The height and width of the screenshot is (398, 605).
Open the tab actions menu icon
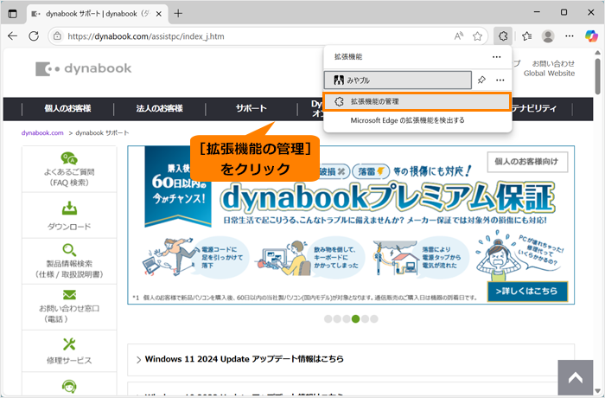click(x=13, y=14)
